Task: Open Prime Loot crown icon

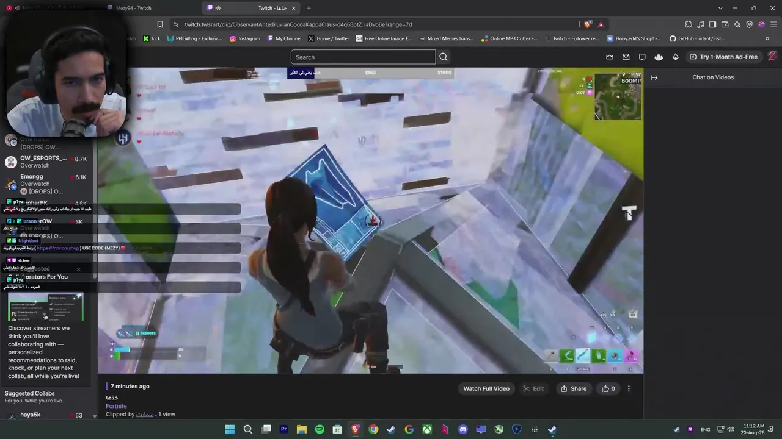Action: coord(609,57)
